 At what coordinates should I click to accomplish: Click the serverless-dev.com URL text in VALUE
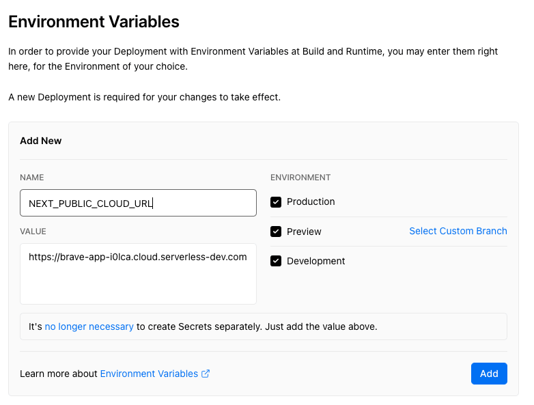coord(137,257)
